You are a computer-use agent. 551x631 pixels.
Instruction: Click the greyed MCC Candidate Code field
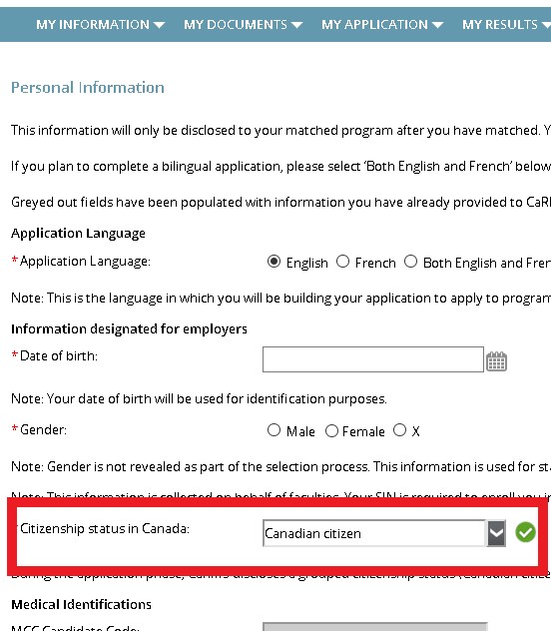pos(375,627)
